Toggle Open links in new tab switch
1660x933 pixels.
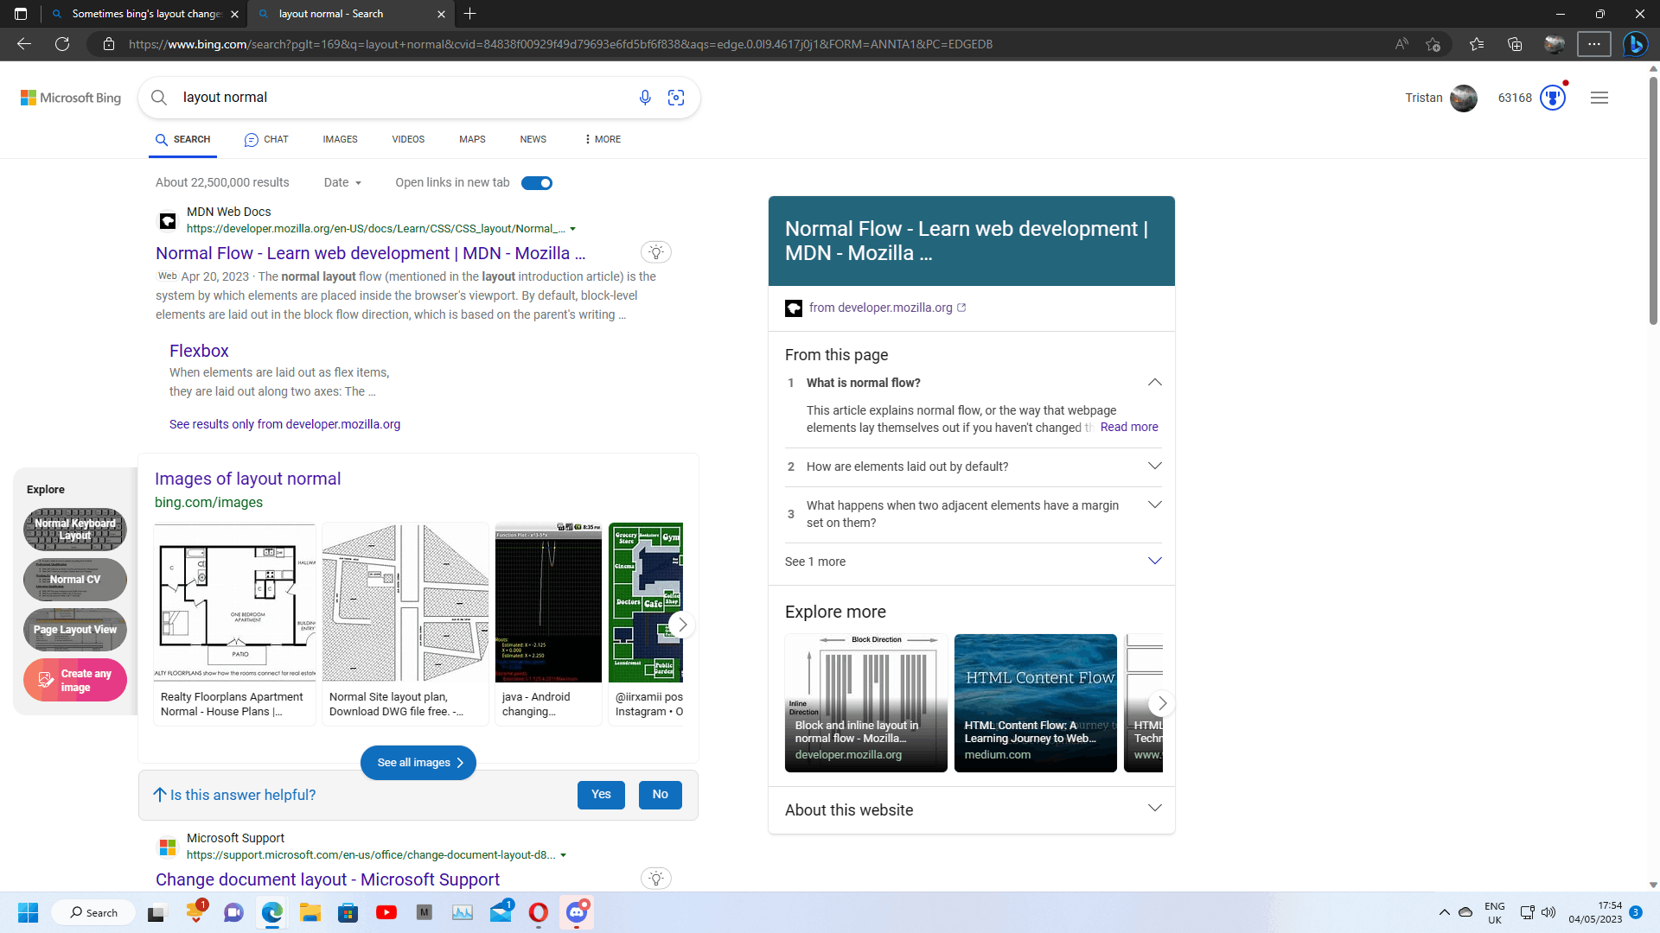coord(537,183)
